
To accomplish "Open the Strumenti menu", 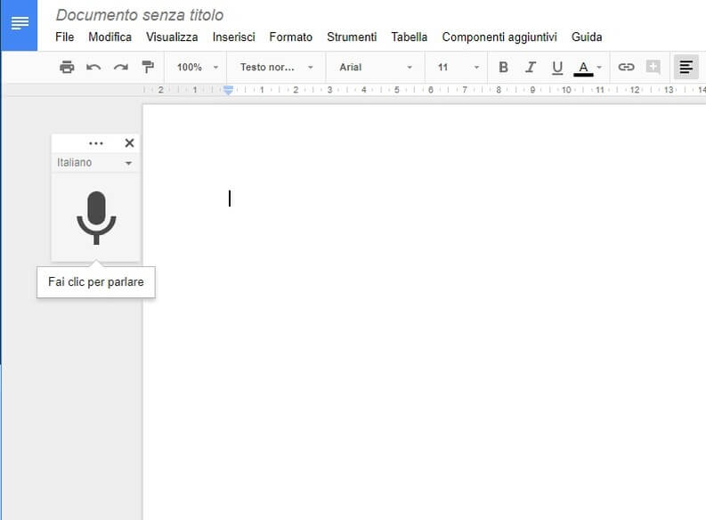I will coord(352,37).
